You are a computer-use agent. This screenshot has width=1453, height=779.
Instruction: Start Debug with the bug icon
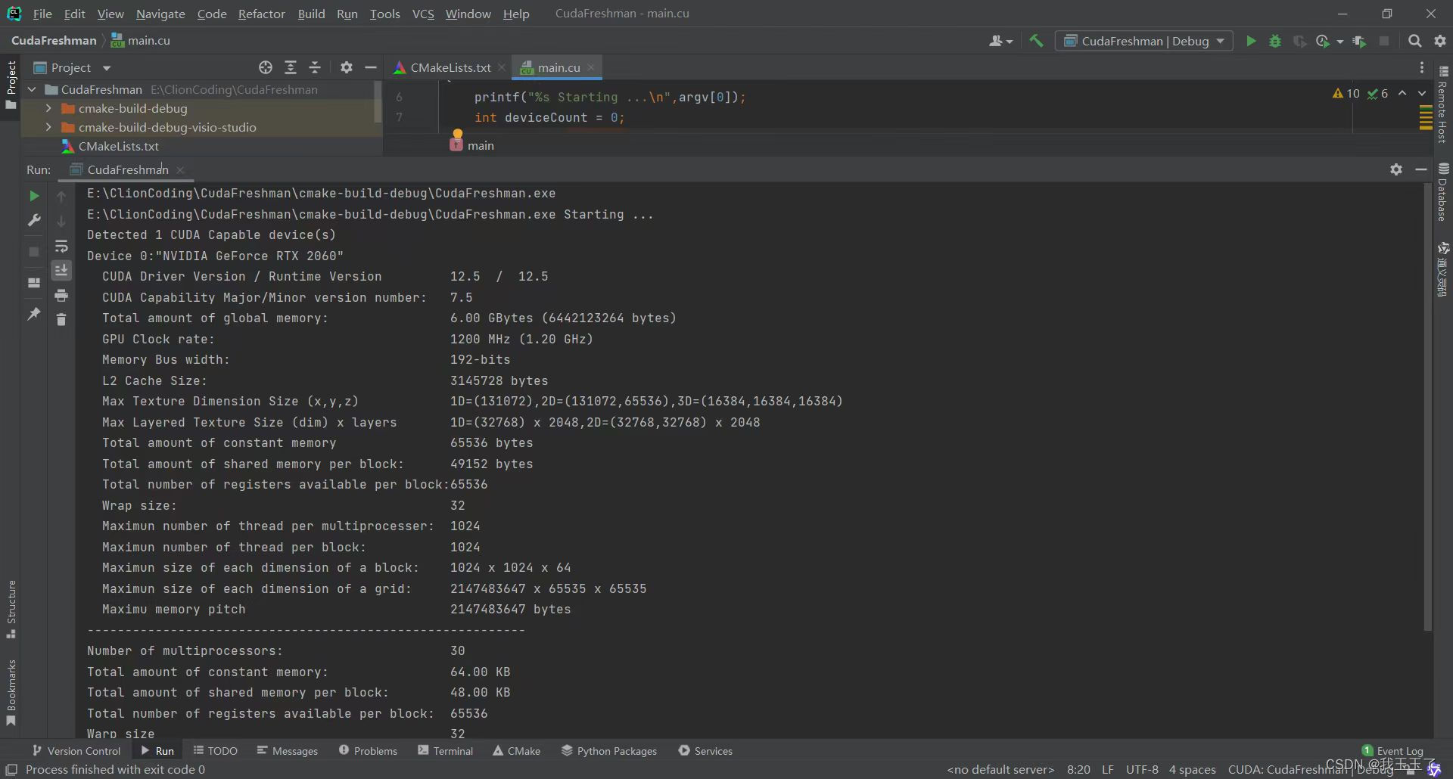pyautogui.click(x=1275, y=41)
